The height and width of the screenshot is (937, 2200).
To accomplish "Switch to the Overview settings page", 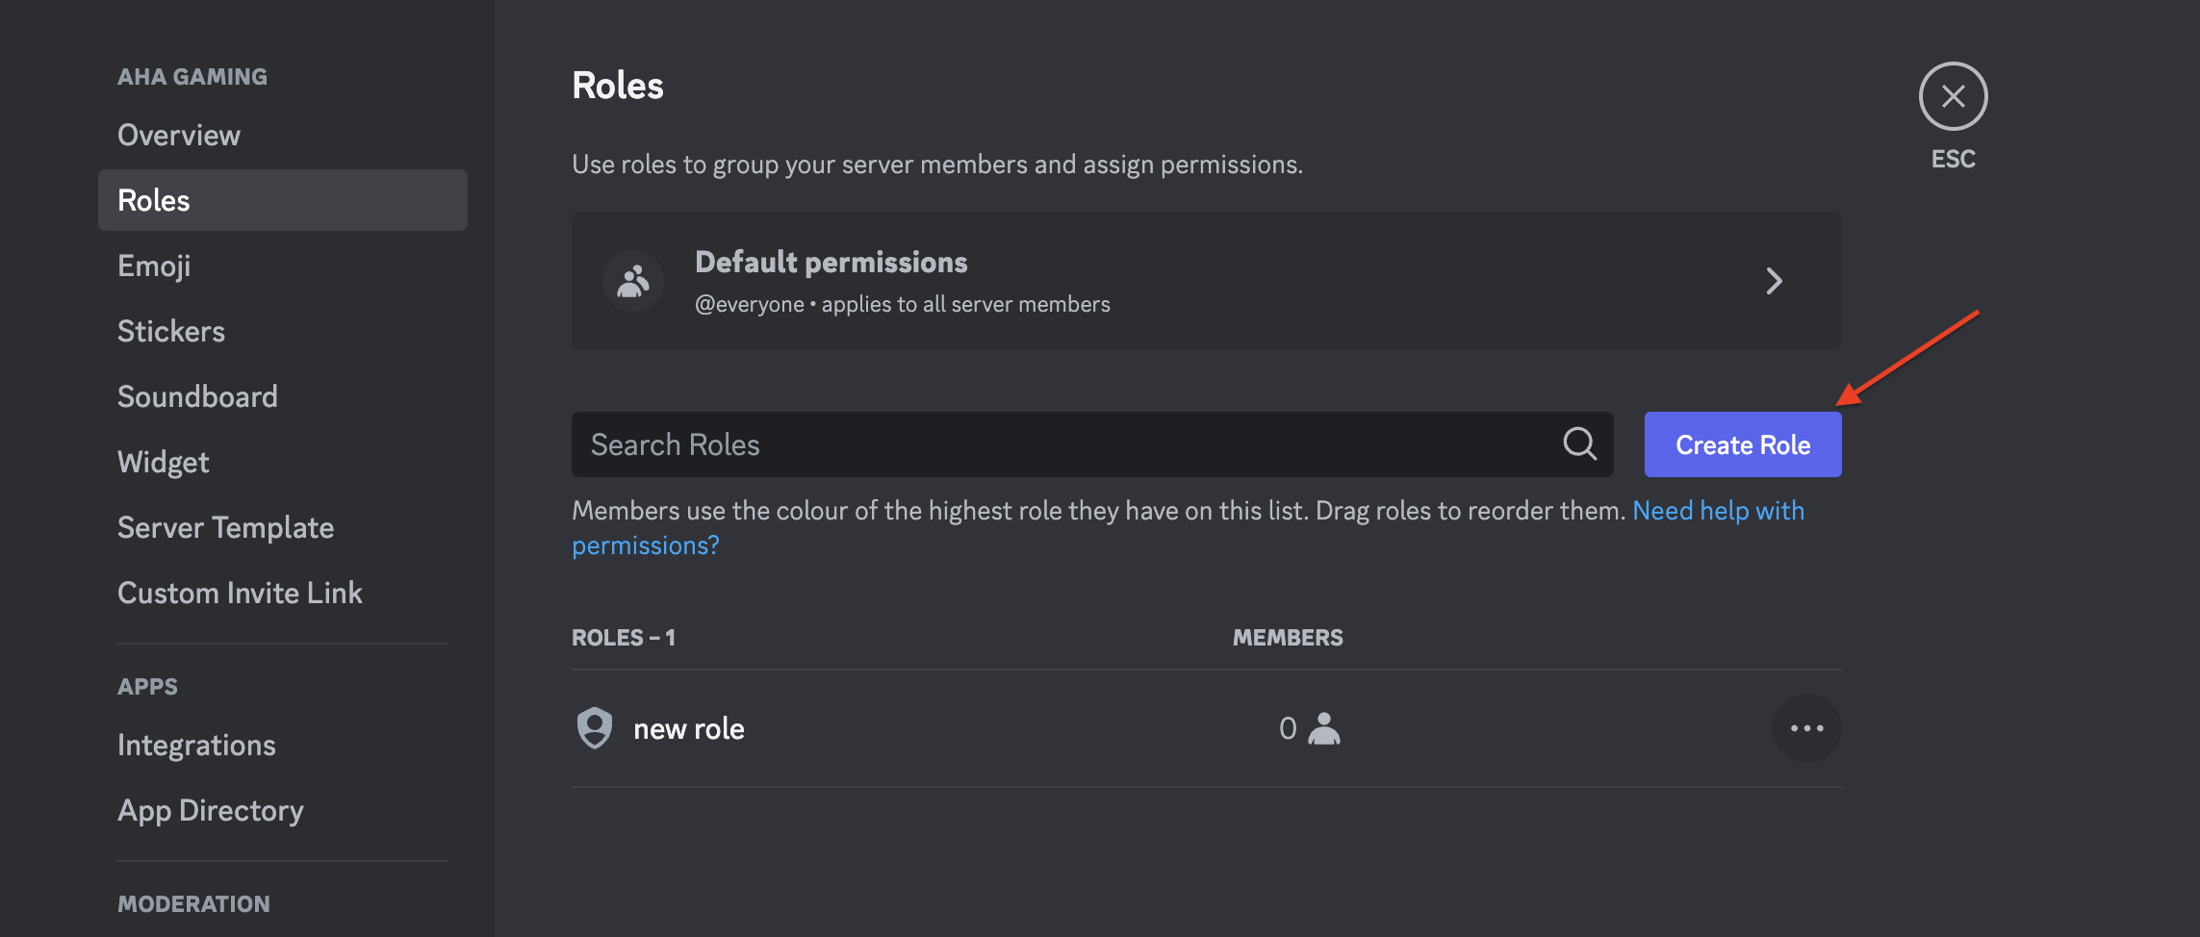I will click(x=178, y=134).
